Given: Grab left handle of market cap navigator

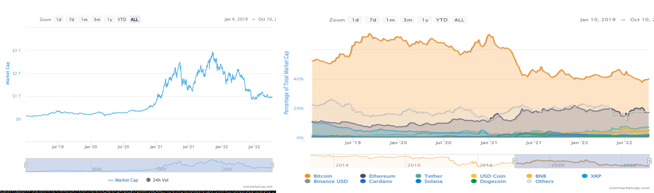Looking at the screenshot, I should 26,165.
